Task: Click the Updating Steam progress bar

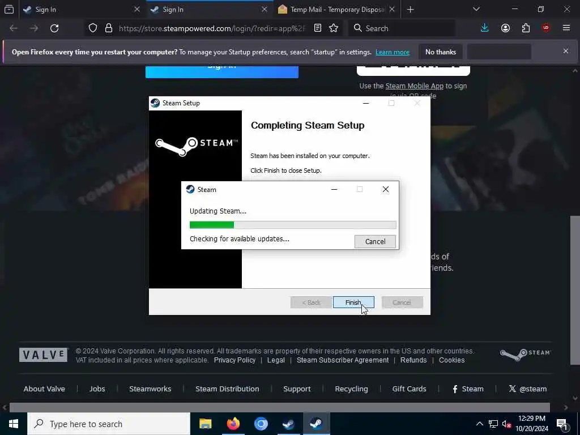Action: [x=293, y=225]
